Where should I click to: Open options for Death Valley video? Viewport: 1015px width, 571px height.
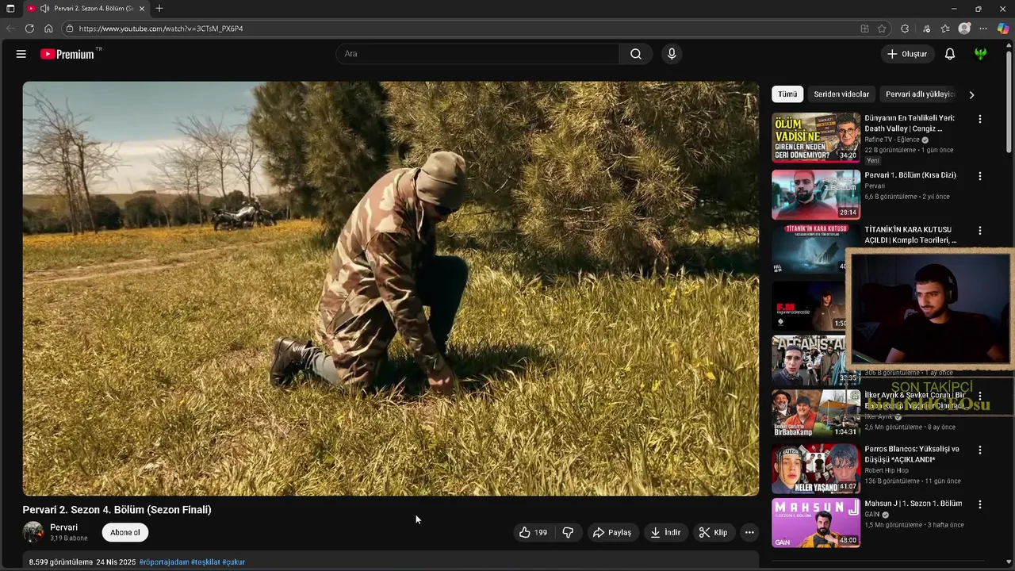[x=980, y=119]
